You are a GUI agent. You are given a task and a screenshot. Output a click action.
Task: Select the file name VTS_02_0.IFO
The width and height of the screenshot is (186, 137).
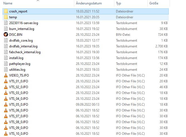19,87
